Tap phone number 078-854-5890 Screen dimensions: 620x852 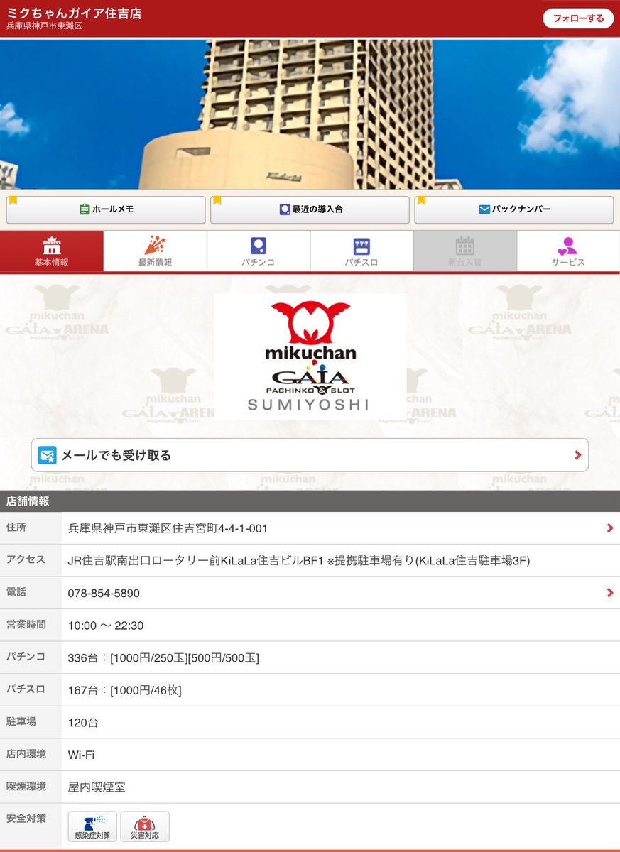[x=104, y=593]
